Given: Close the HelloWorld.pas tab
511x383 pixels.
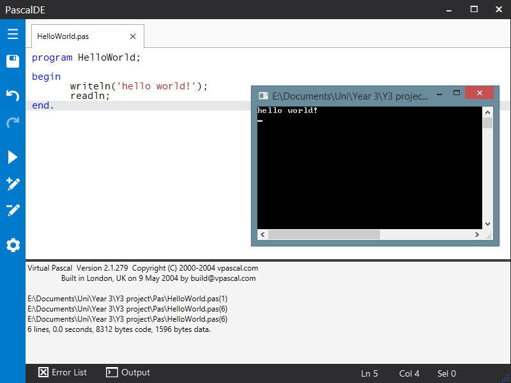Looking at the screenshot, I should pyautogui.click(x=132, y=36).
